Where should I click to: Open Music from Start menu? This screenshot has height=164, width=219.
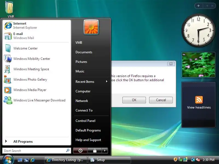point(80,71)
